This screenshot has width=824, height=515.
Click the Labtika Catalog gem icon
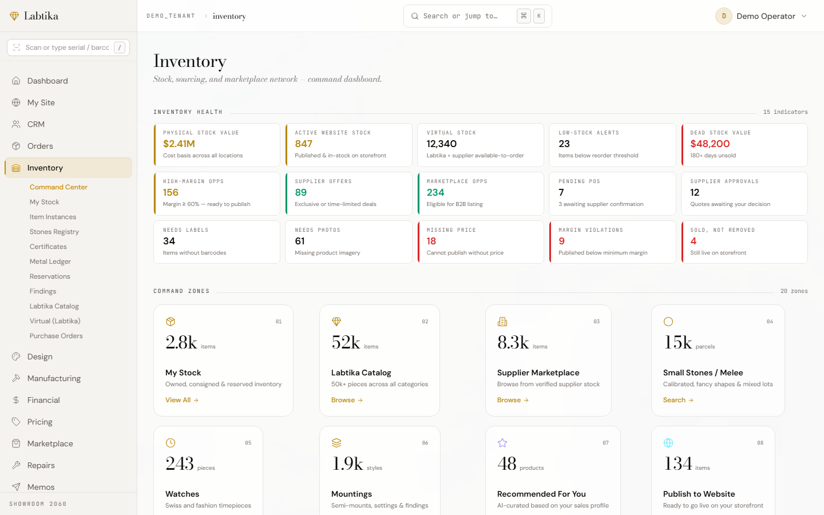[336, 322]
